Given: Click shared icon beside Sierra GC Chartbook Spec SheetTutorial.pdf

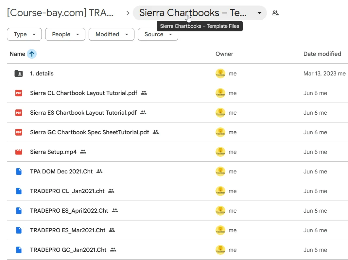Looking at the screenshot, I should (156, 132).
